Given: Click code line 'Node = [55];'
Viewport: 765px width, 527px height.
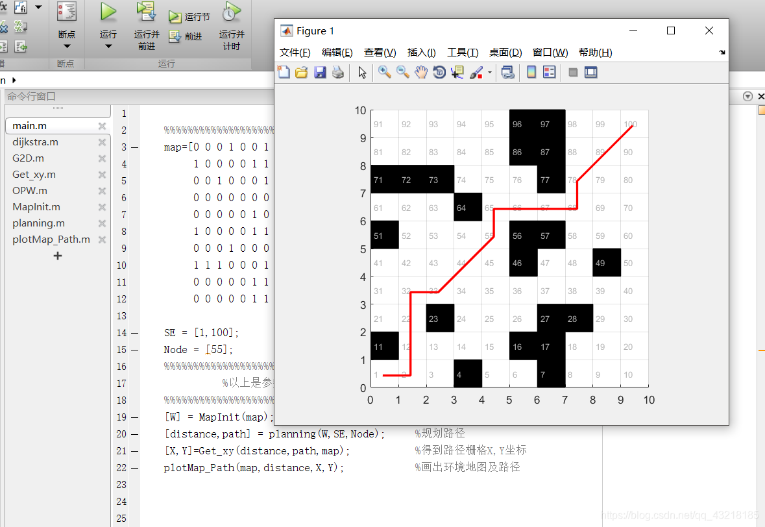Looking at the screenshot, I should 198,349.
